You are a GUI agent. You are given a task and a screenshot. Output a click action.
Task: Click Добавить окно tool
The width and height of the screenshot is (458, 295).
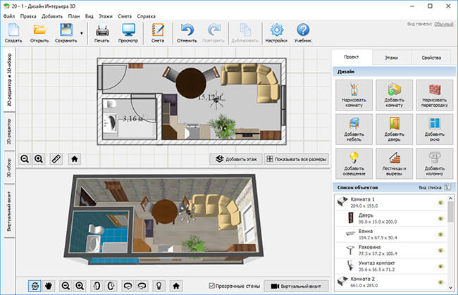coord(435,130)
